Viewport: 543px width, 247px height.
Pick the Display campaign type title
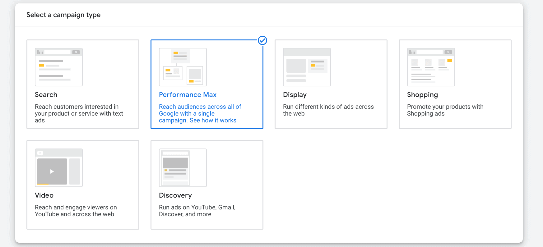(295, 95)
